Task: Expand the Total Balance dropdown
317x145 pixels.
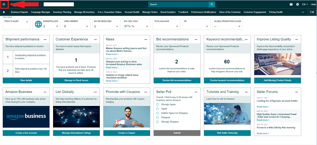Action: click(177, 26)
